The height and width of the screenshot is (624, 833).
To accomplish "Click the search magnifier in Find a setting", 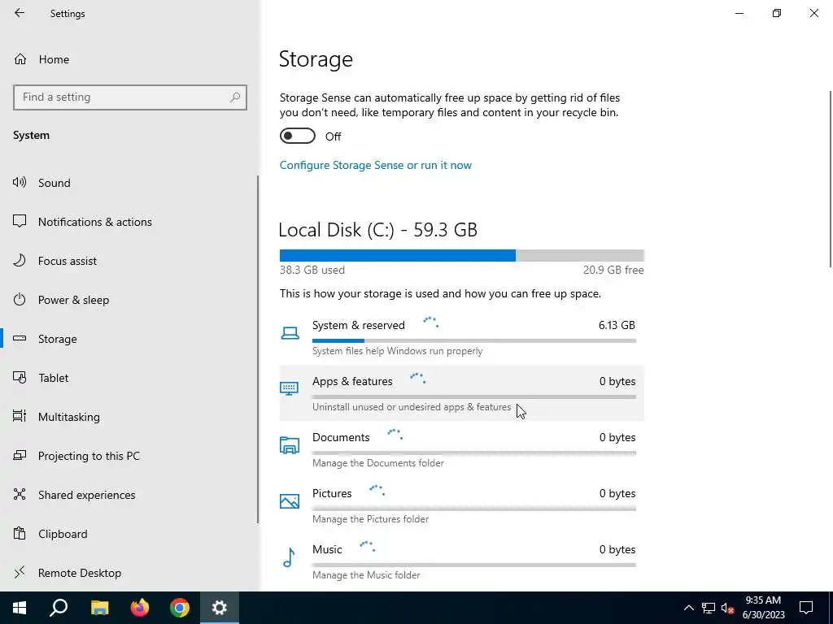I will [235, 97].
